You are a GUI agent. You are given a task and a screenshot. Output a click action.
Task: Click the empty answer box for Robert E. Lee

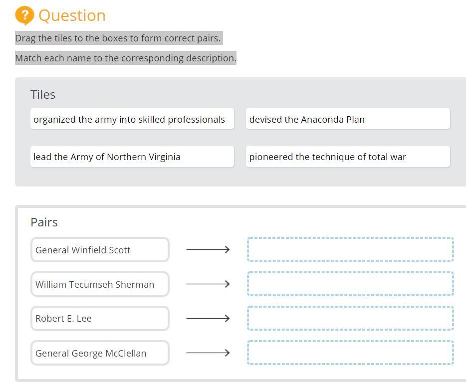pos(350,318)
